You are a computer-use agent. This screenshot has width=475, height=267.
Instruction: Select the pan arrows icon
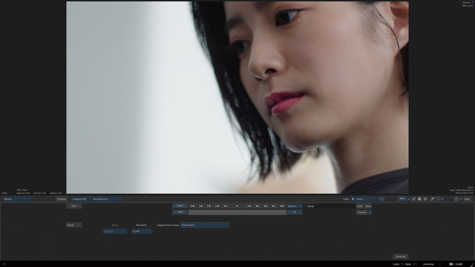[425, 199]
